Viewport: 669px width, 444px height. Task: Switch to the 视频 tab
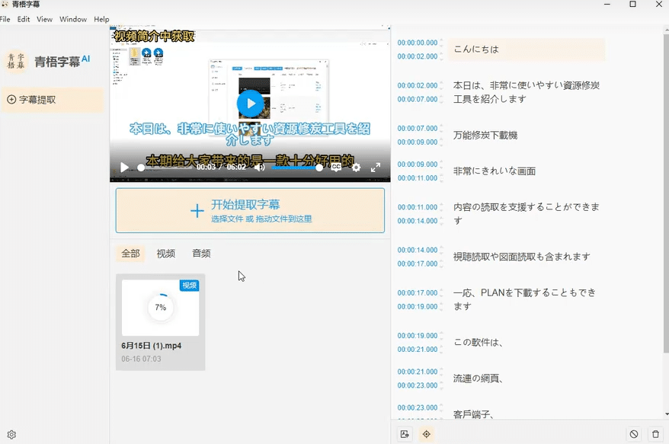coord(165,254)
